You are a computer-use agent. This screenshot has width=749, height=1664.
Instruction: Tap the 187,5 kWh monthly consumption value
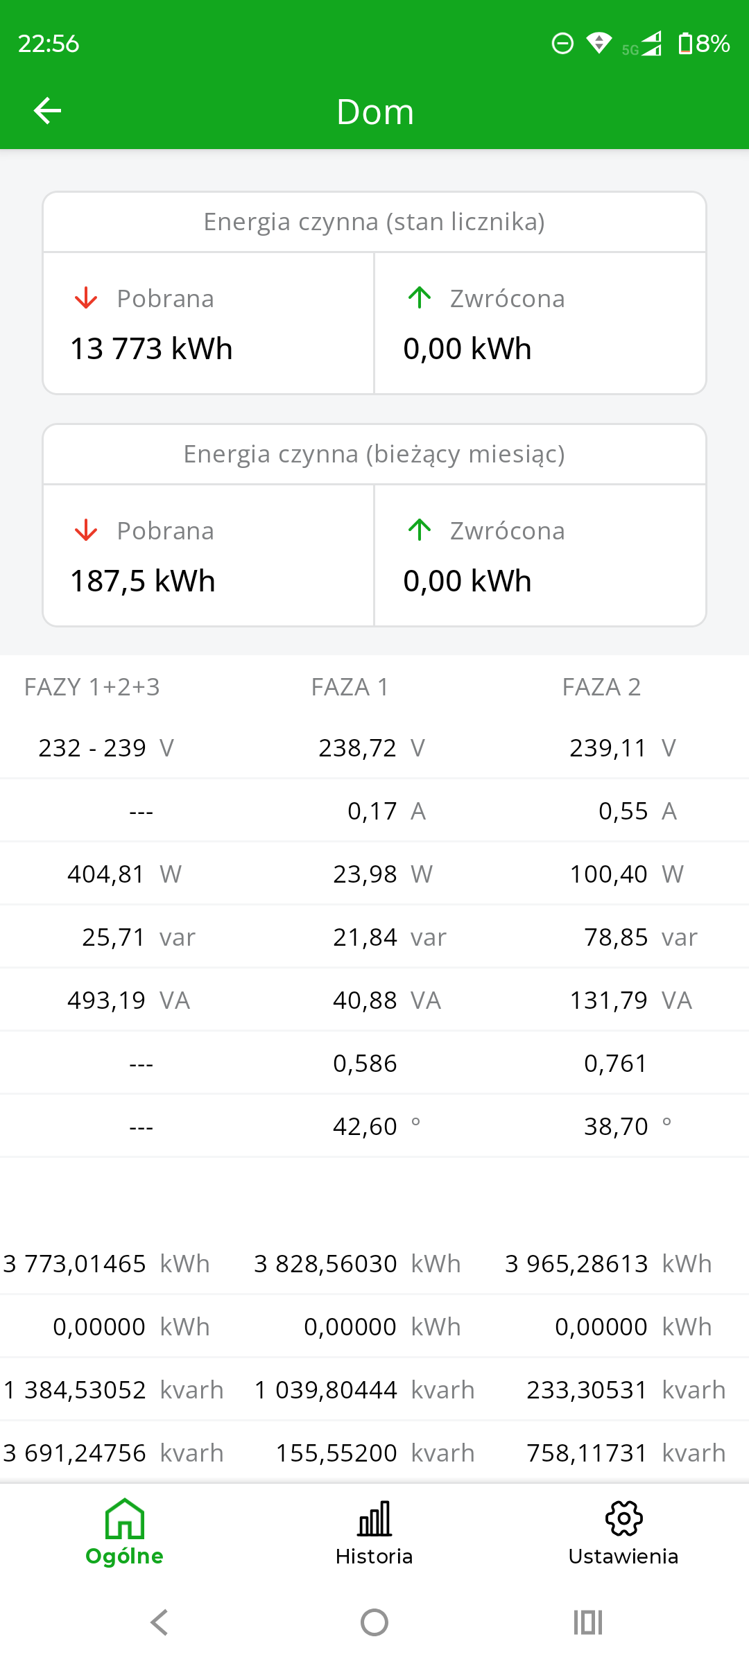(x=143, y=581)
